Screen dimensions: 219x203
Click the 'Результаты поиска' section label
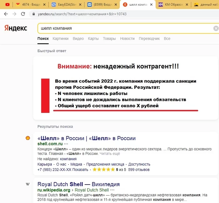55,126
